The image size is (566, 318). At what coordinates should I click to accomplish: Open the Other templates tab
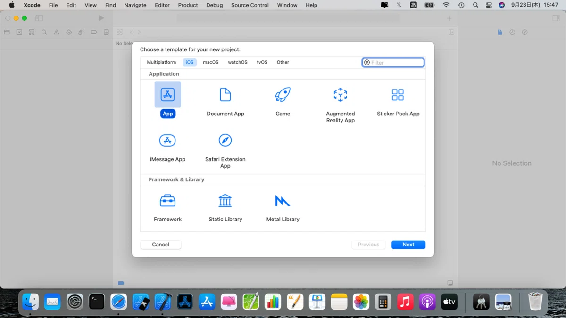(x=283, y=62)
